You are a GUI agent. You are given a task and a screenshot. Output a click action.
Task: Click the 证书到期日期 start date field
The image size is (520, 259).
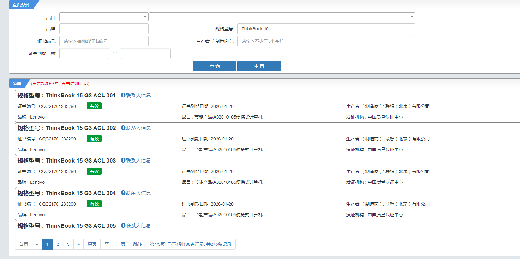84,53
